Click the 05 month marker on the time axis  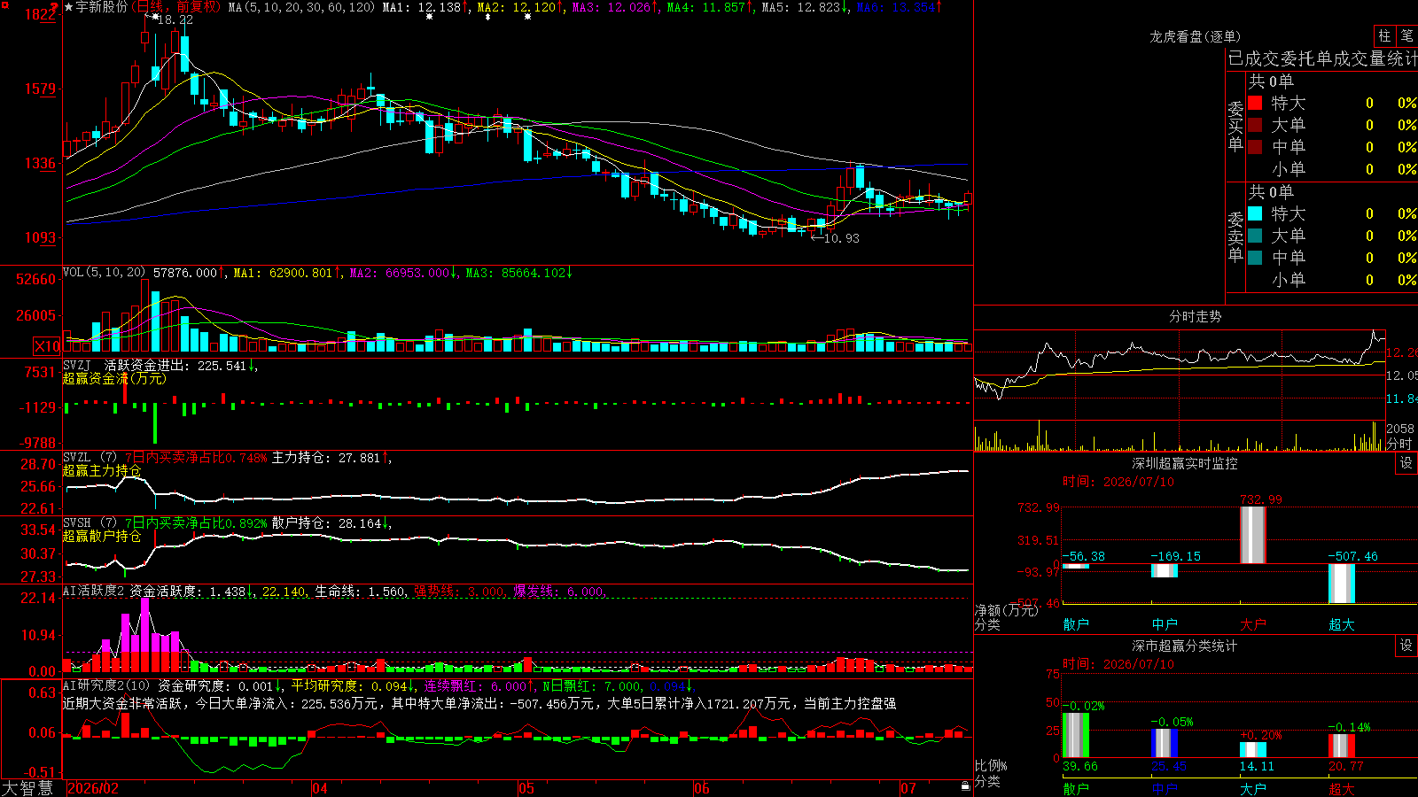[526, 788]
